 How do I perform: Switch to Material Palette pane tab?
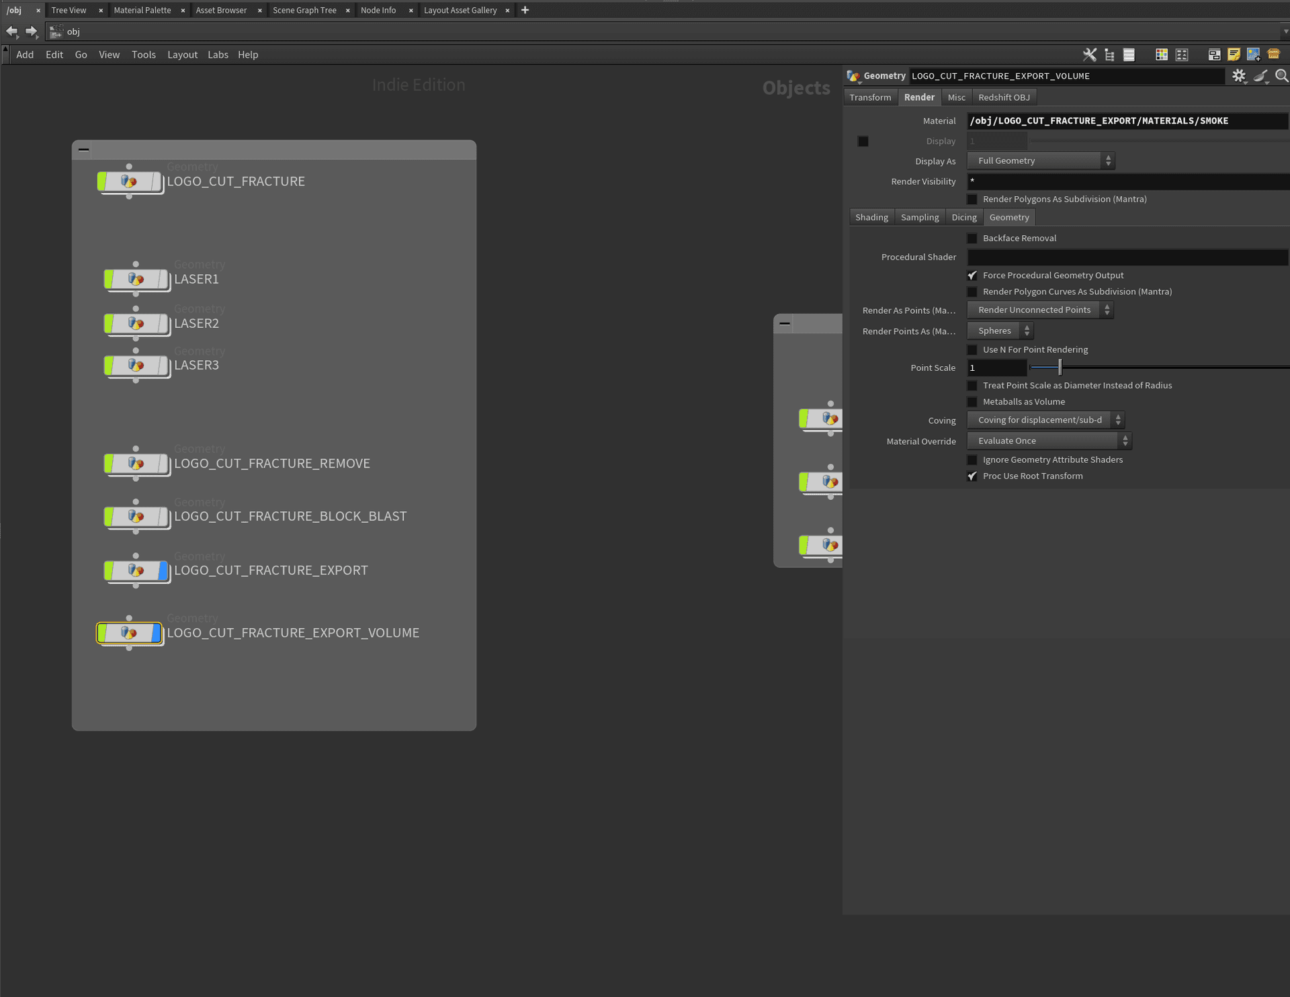tap(142, 10)
